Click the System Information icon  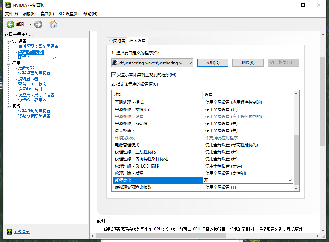pos(10,232)
